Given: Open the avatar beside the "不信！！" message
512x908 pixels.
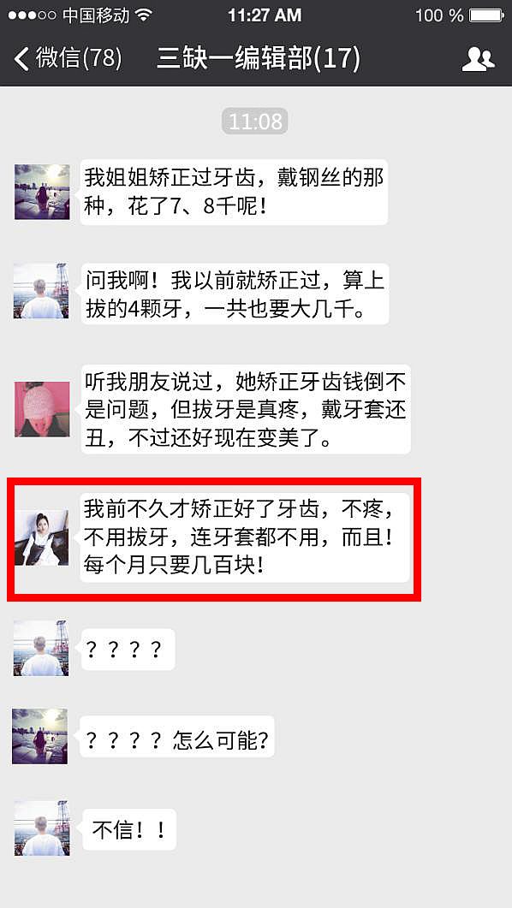Looking at the screenshot, I should point(42,828).
